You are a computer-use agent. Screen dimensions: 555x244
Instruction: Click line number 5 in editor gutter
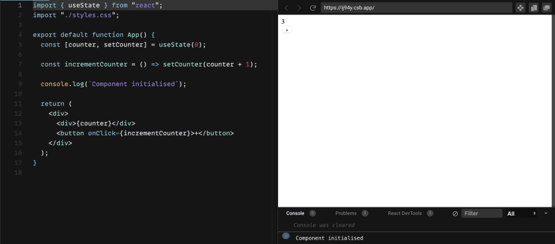point(20,45)
